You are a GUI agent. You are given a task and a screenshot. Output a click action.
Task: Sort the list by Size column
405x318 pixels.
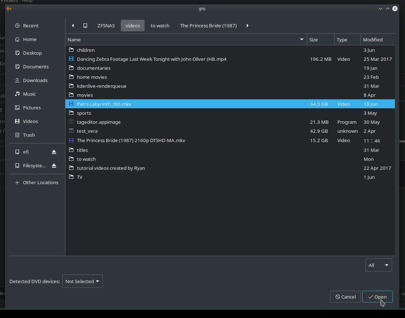pyautogui.click(x=320, y=40)
